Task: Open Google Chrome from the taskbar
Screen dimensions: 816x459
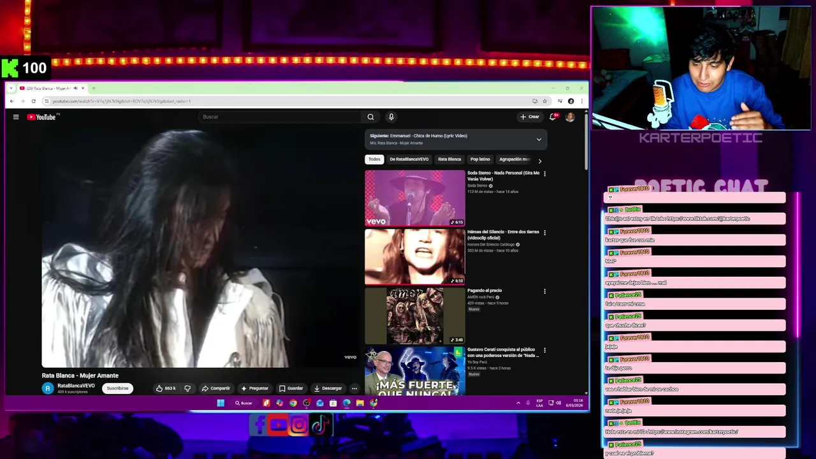Action: pyautogui.click(x=293, y=403)
